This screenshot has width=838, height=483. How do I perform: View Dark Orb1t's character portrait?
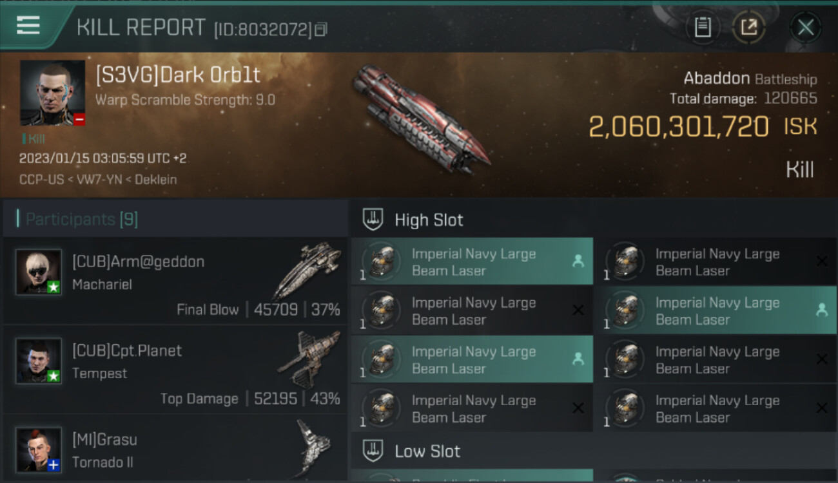coord(52,93)
